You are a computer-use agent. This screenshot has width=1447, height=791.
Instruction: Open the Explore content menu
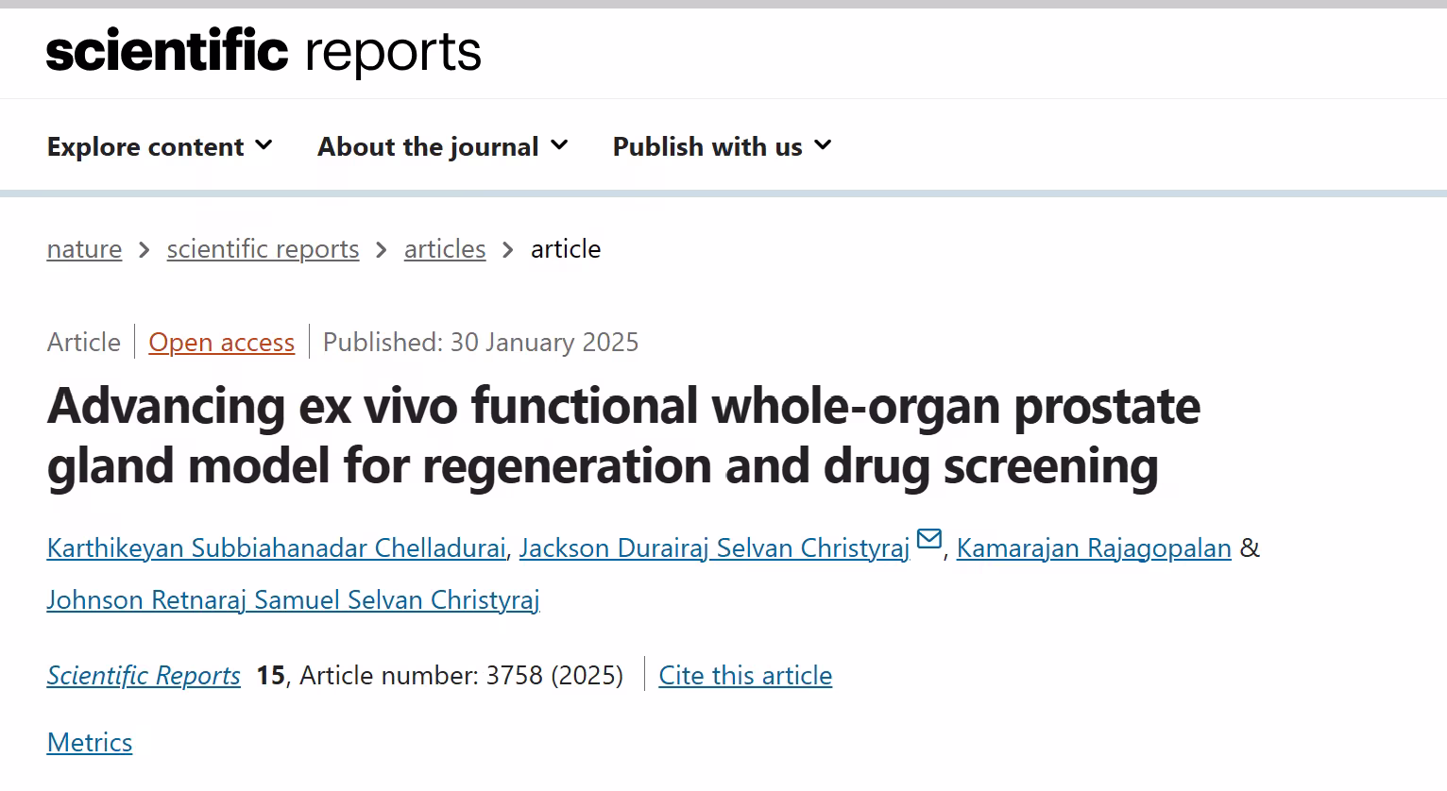tap(160, 146)
